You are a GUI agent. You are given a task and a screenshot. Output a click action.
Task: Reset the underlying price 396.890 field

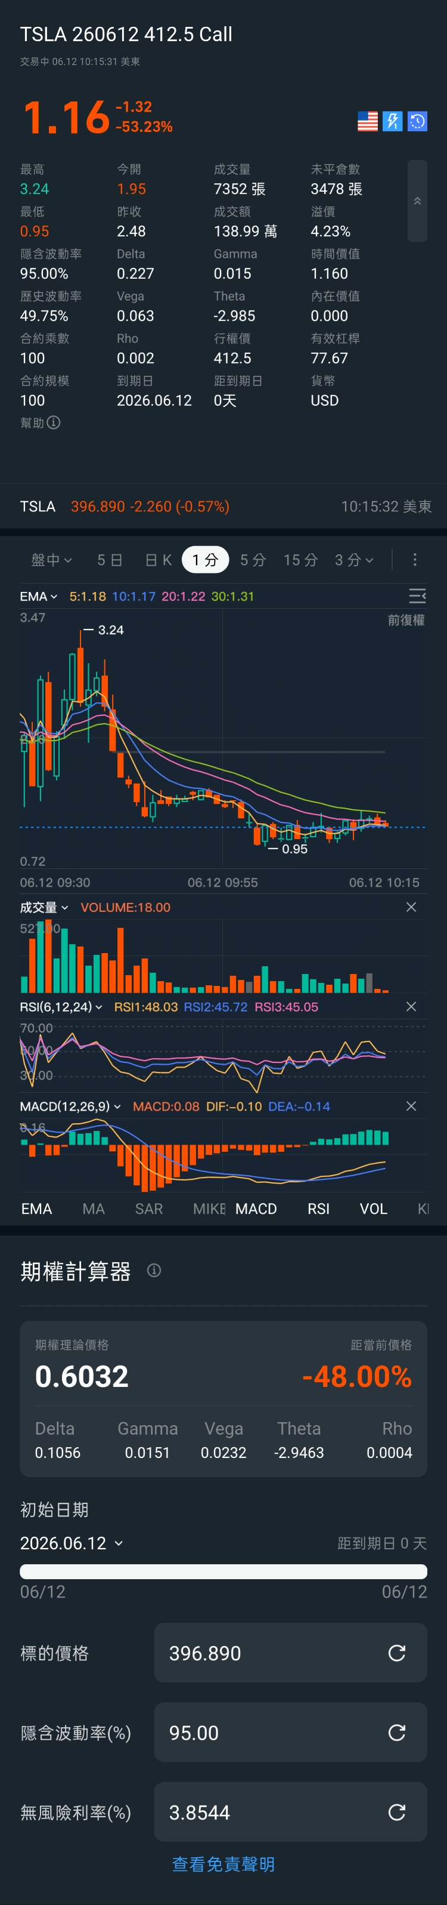[397, 1653]
